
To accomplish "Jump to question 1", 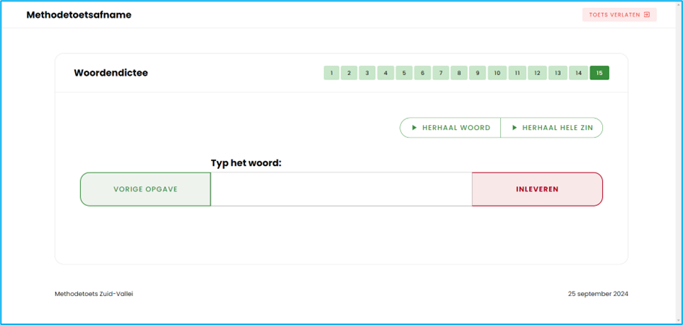I will pyautogui.click(x=332, y=73).
